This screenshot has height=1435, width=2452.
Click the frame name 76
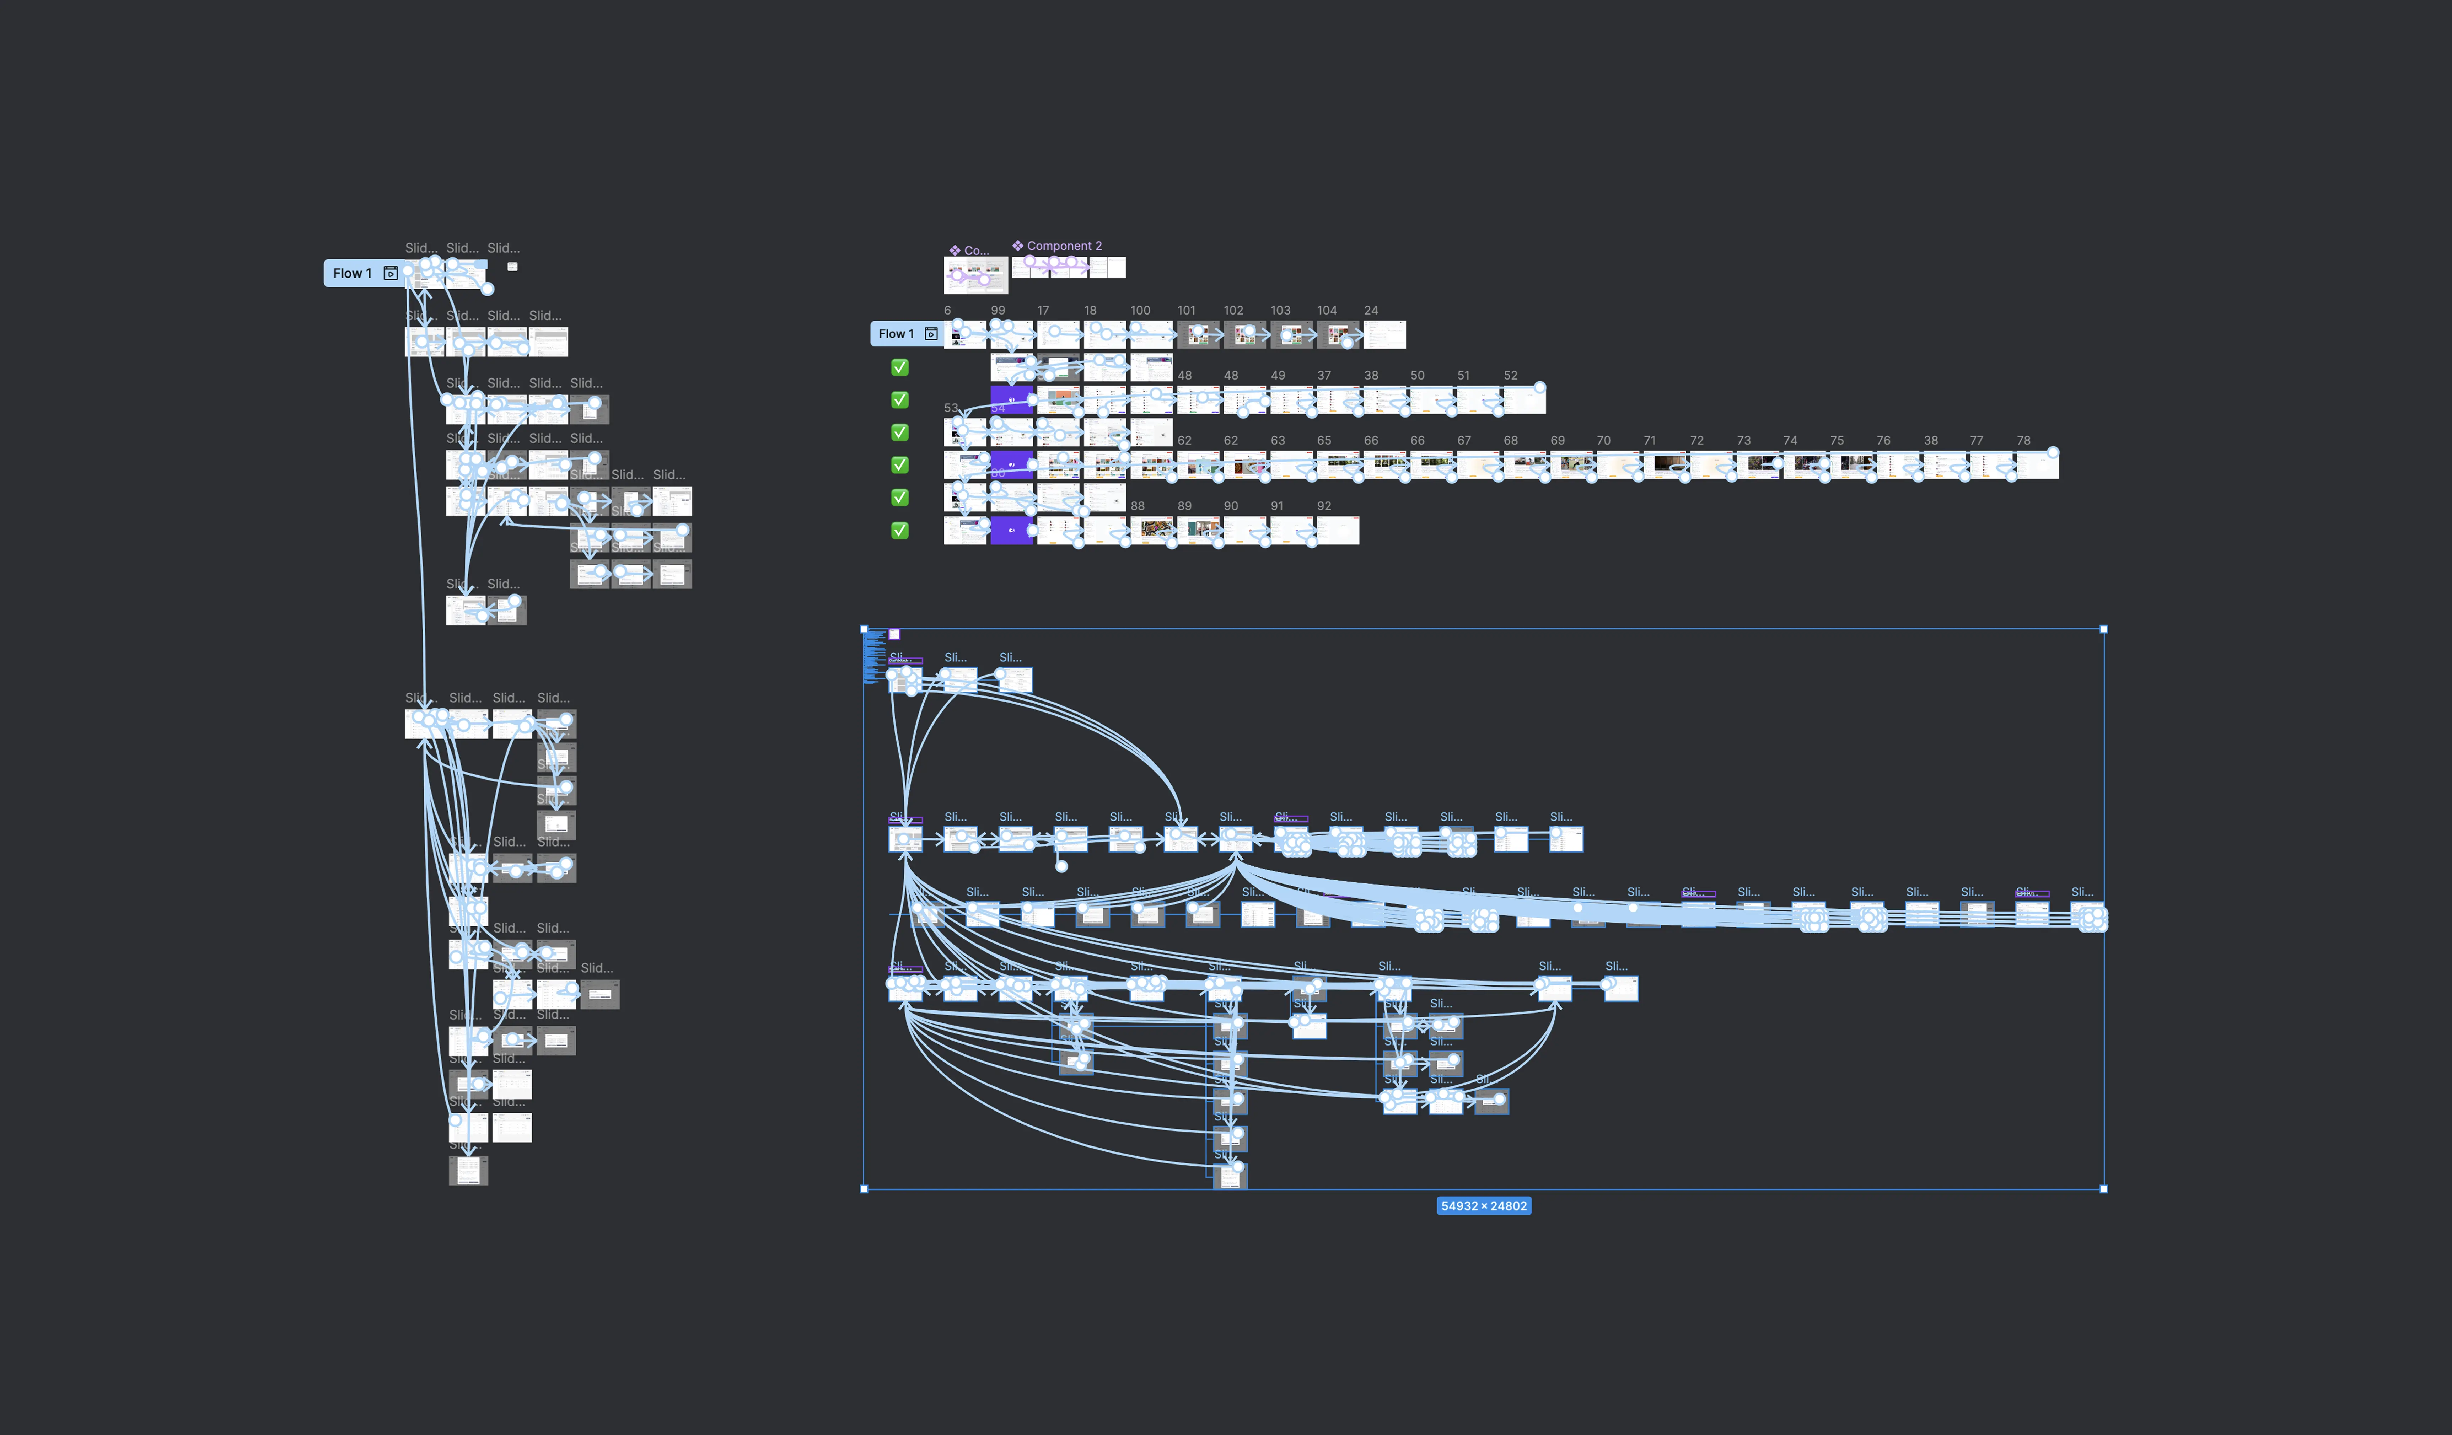click(x=1884, y=441)
